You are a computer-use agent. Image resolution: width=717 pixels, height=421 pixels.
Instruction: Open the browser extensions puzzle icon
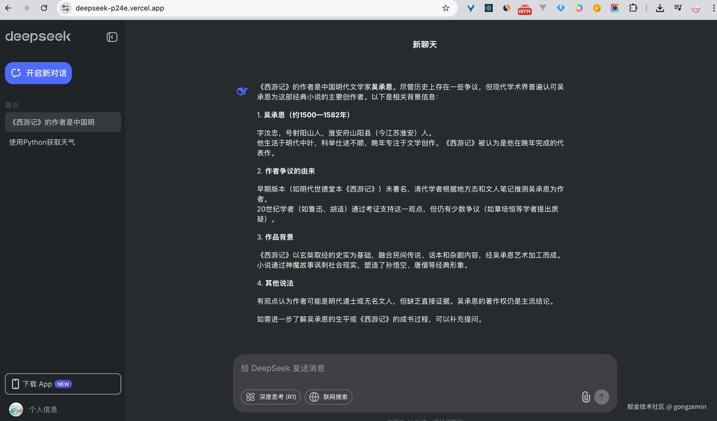click(633, 8)
